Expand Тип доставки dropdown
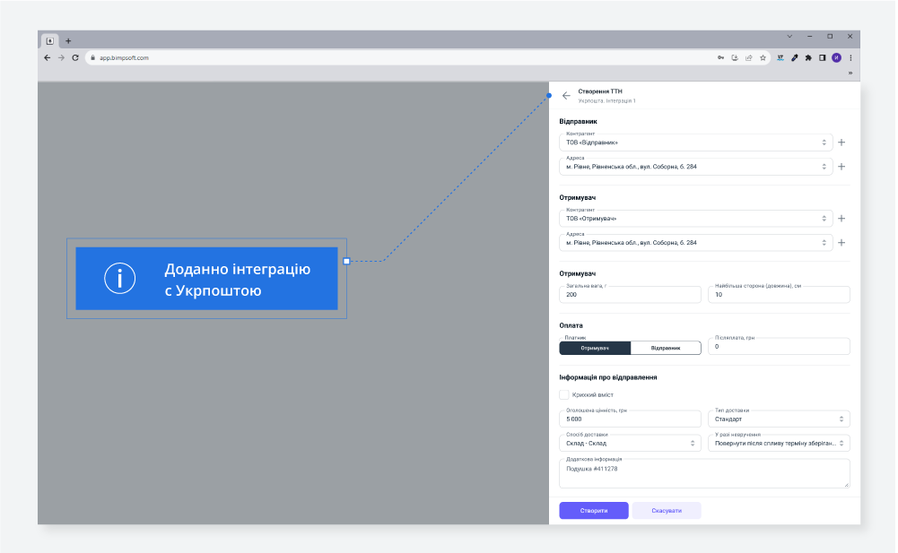This screenshot has height=553, width=898. 779,419
